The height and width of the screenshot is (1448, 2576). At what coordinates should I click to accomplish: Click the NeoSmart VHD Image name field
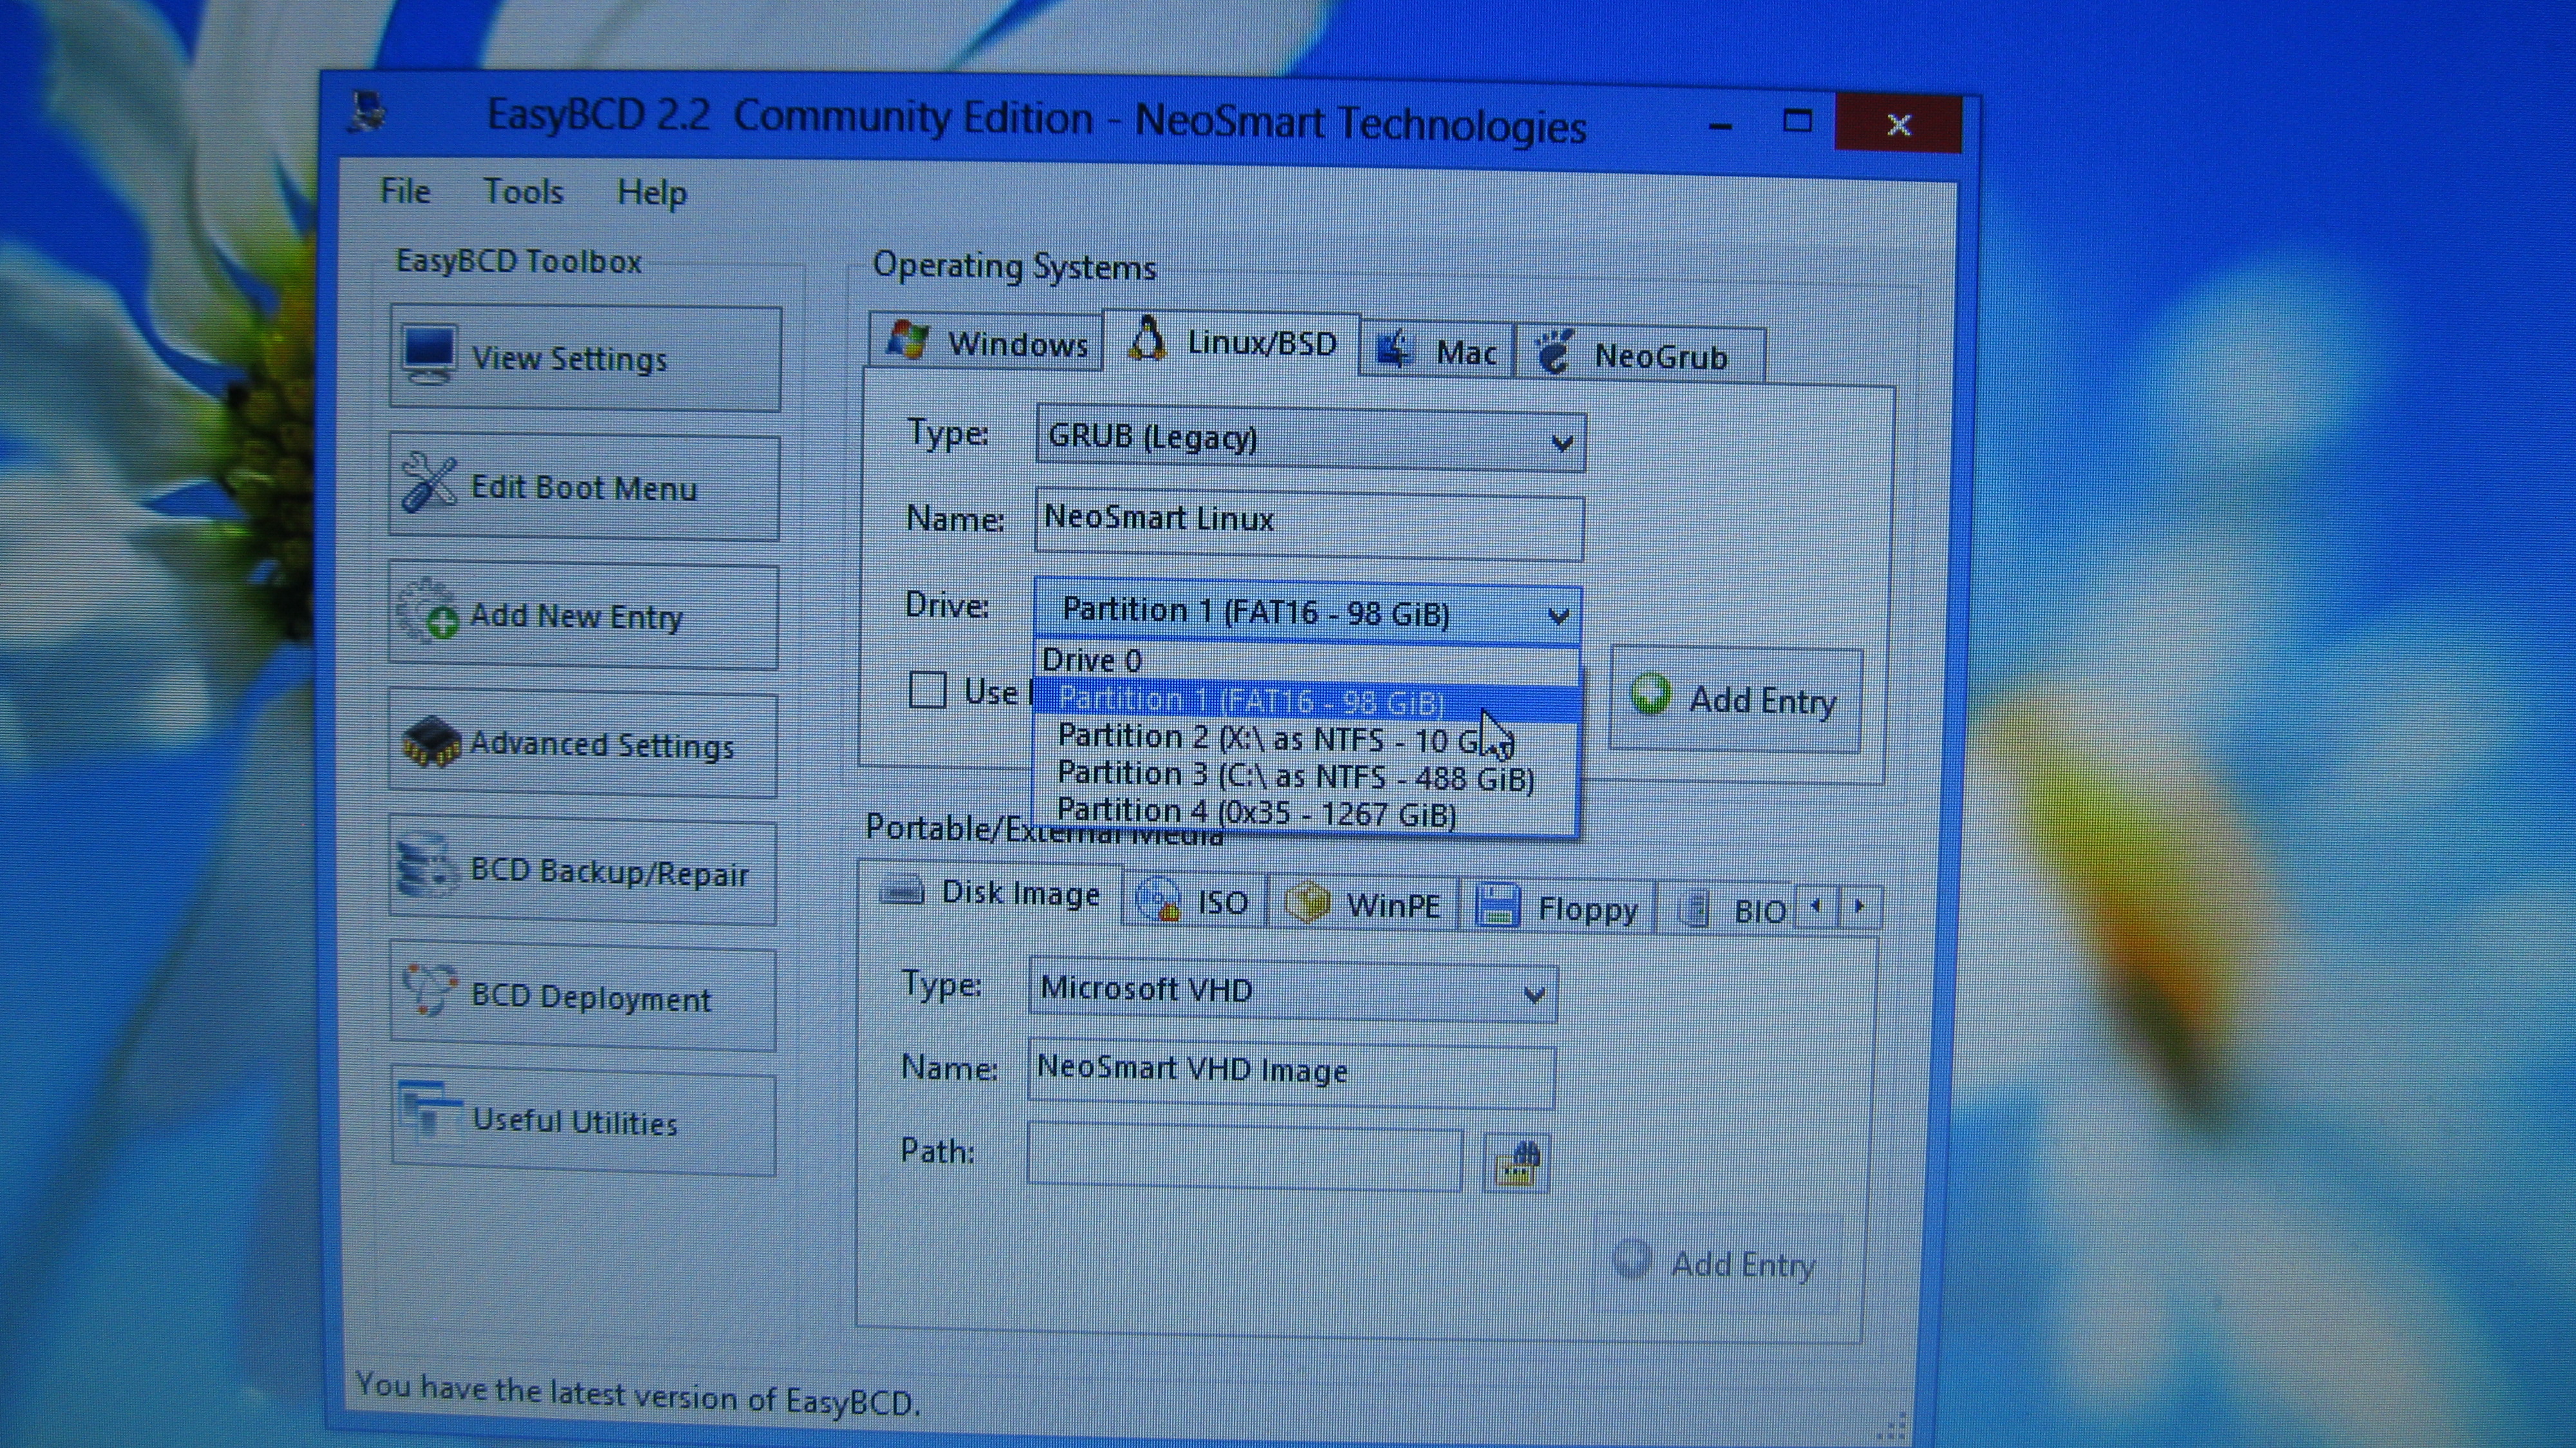point(1292,1075)
